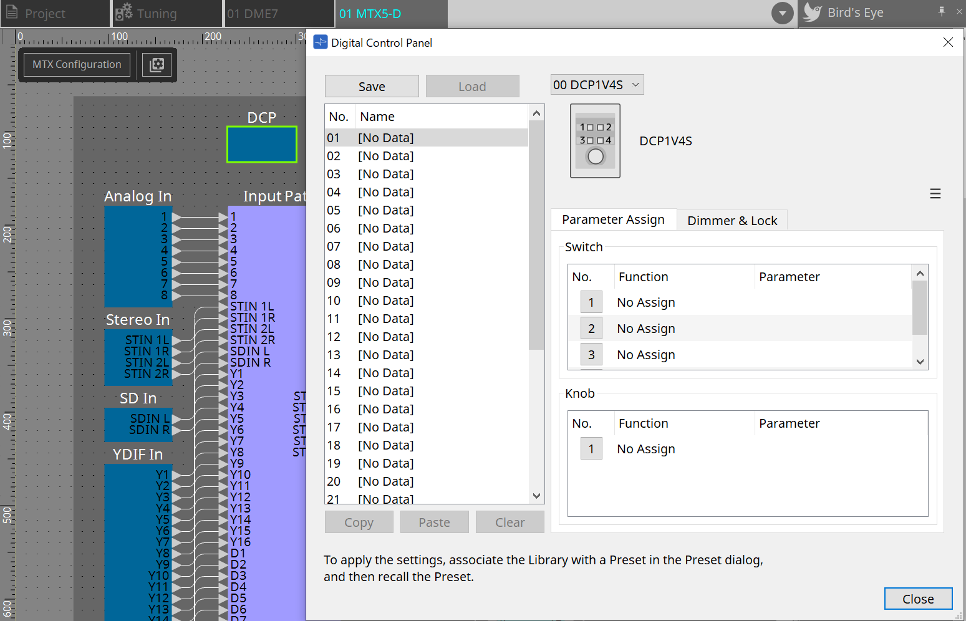This screenshot has width=966, height=621.
Task: Open the Tuning tab
Action: 156,14
